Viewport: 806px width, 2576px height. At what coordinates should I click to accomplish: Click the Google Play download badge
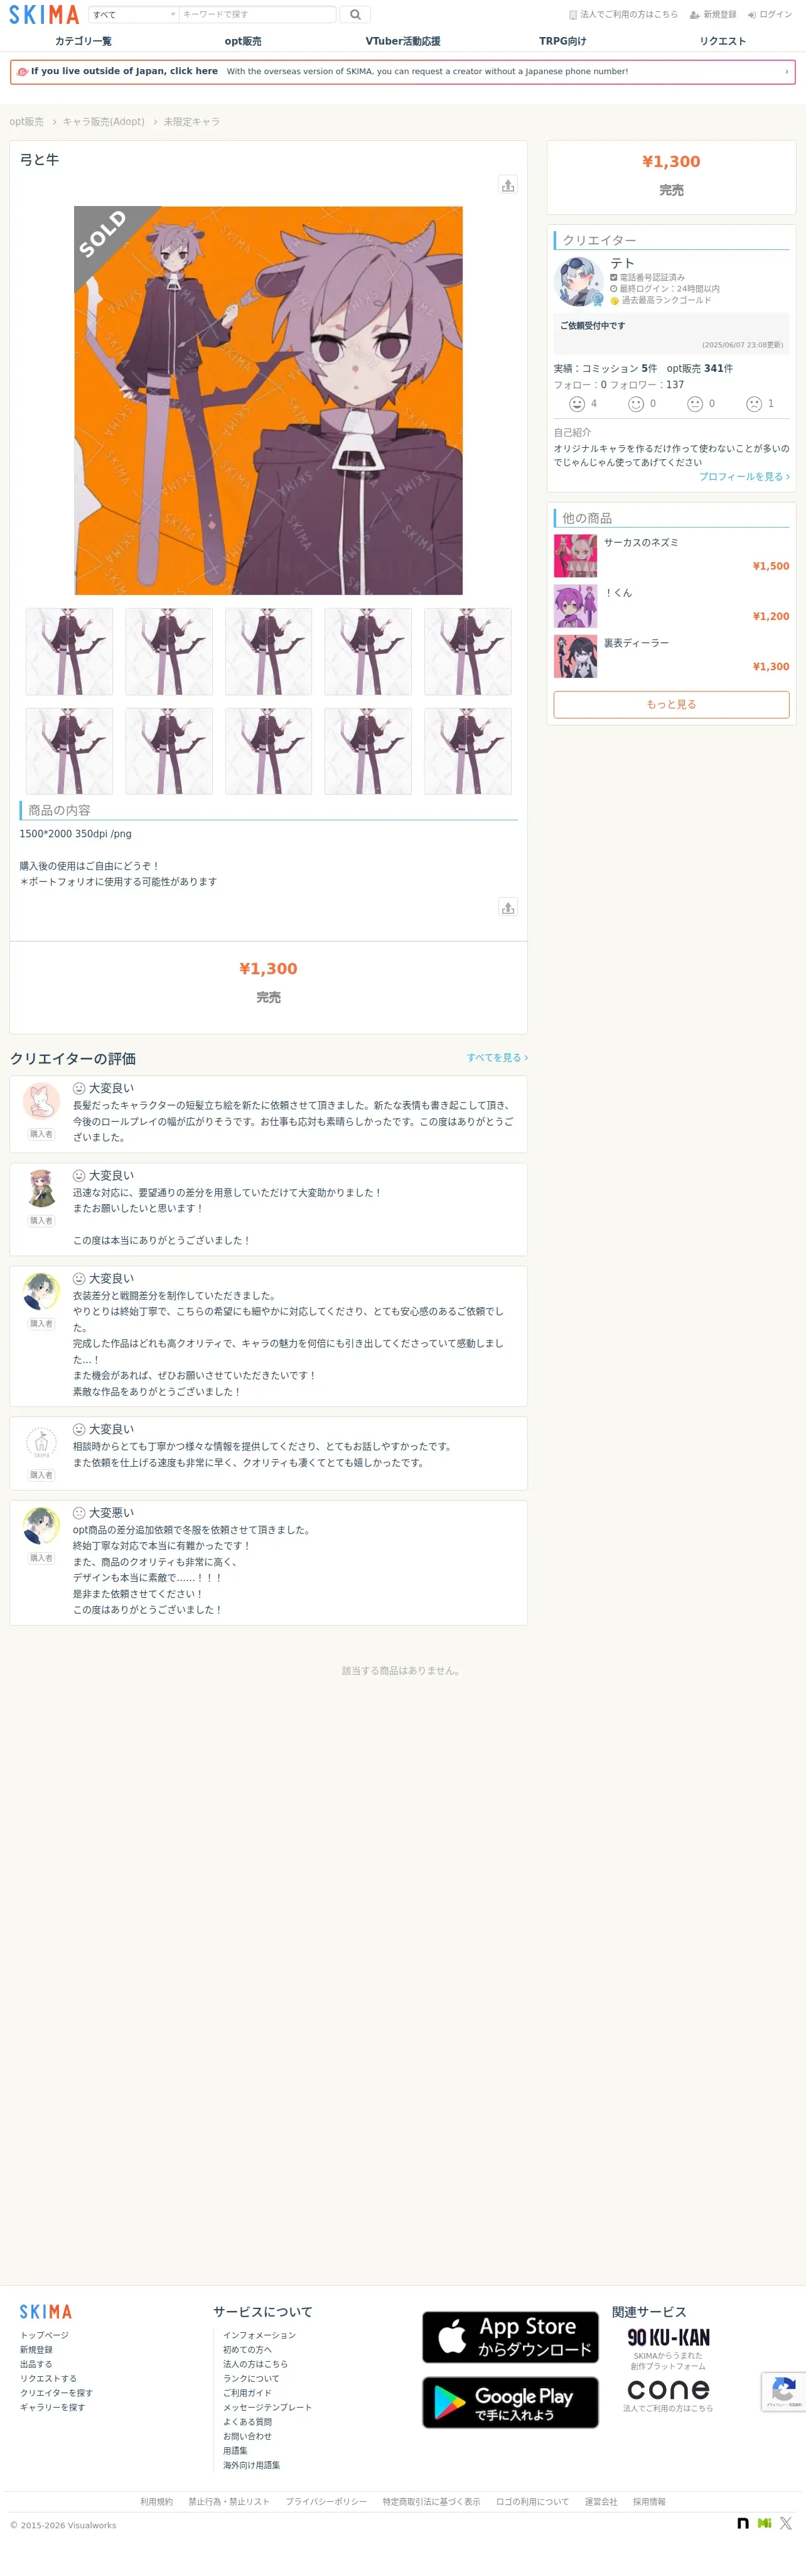[510, 2402]
